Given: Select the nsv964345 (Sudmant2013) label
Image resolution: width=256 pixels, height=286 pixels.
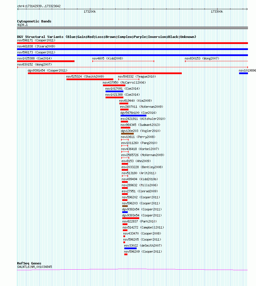Looking at the screenshot, I should [140, 125].
